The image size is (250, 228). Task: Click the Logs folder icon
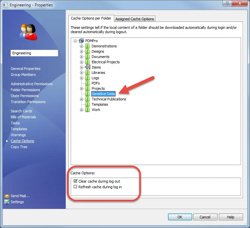click(87, 78)
